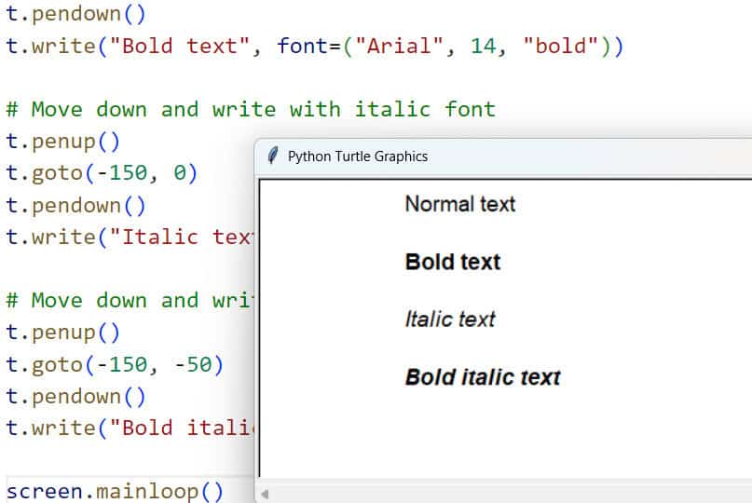Place cursor on t.goto(-150, 0) line
Image resolution: width=752 pixels, height=503 pixels.
(x=101, y=173)
